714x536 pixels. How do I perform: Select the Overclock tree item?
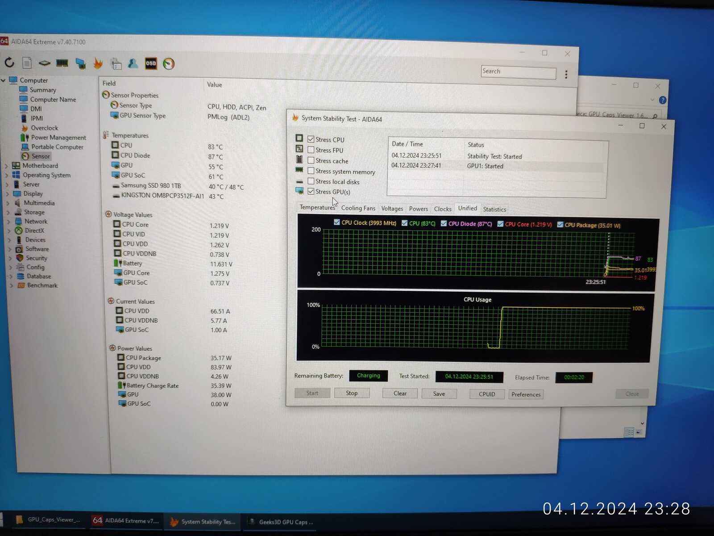[x=44, y=128]
